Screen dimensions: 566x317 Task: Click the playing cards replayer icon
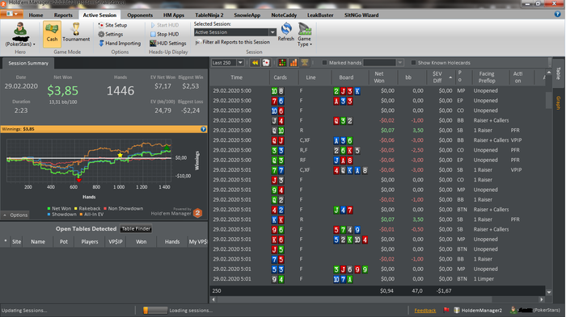pos(266,63)
